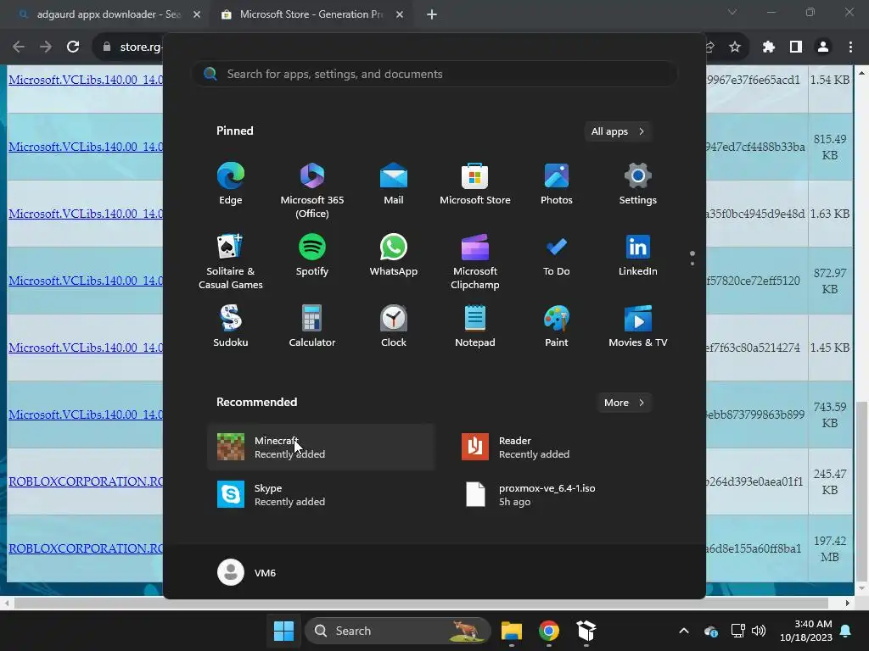Toggle Chrome side panel icon
The width and height of the screenshot is (869, 651).
click(796, 47)
